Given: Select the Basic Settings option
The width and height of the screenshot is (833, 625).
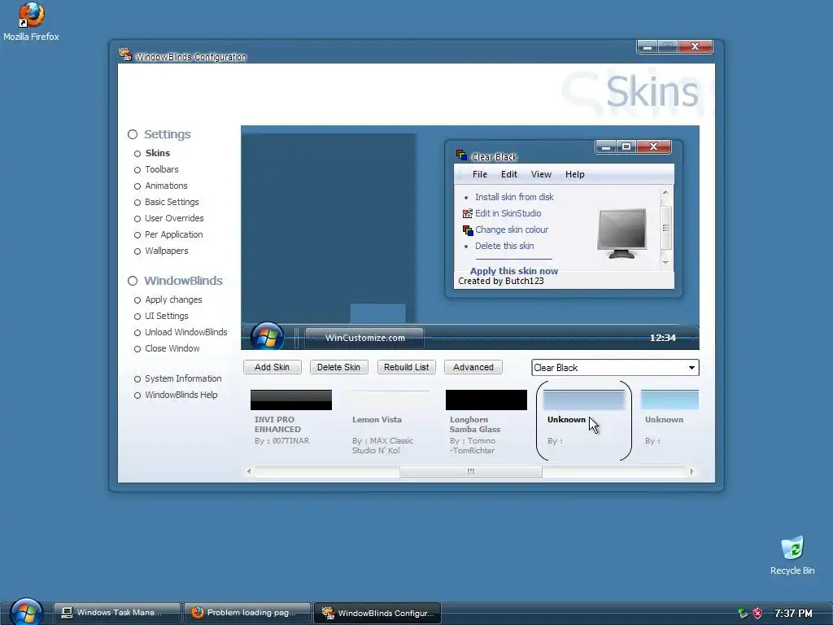Looking at the screenshot, I should 166,202.
